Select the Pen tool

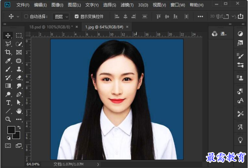(x=19, y=94)
